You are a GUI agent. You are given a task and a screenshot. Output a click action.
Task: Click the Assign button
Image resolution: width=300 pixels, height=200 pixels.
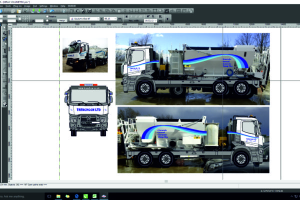tap(62, 20)
